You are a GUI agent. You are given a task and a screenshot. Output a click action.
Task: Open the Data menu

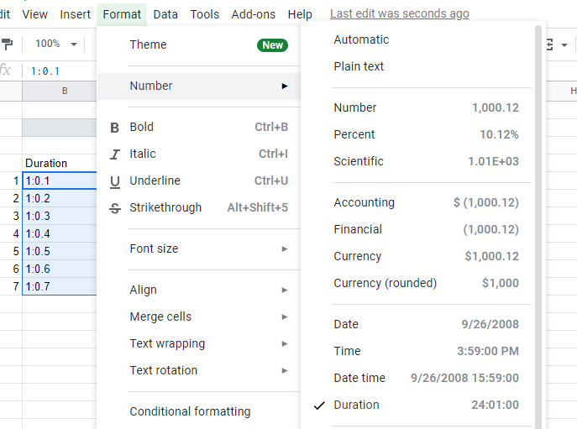tap(165, 14)
